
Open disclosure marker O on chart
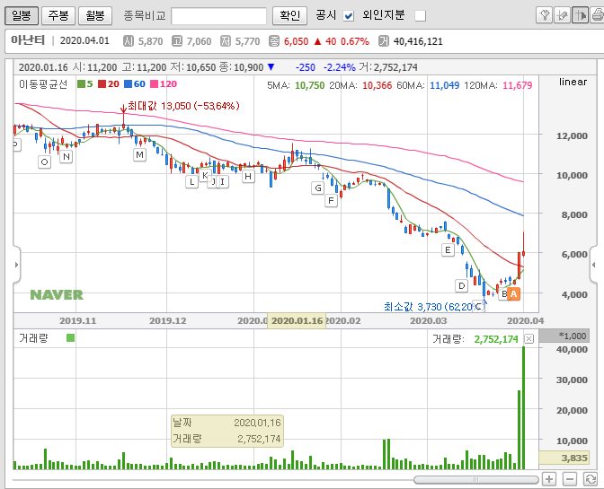pyautogui.click(x=44, y=162)
